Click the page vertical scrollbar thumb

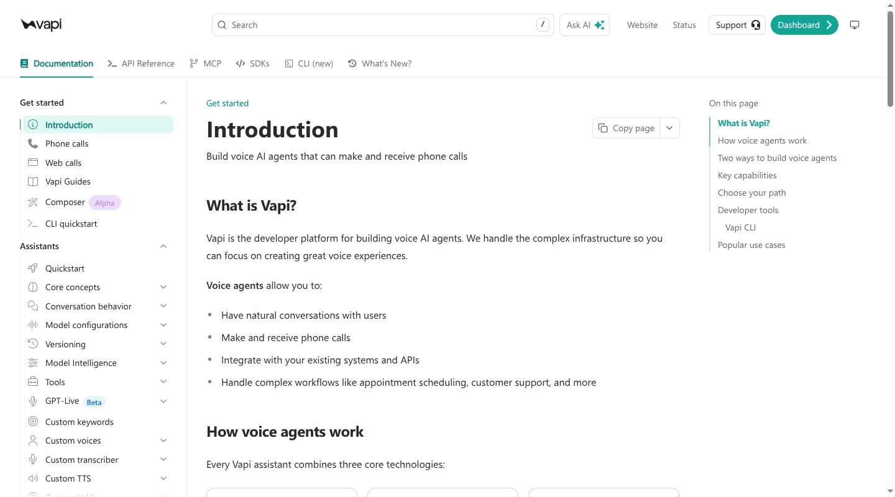point(890,59)
